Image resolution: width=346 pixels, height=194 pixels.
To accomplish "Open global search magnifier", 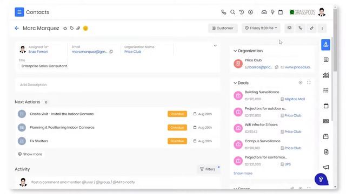I will [x=232, y=12].
